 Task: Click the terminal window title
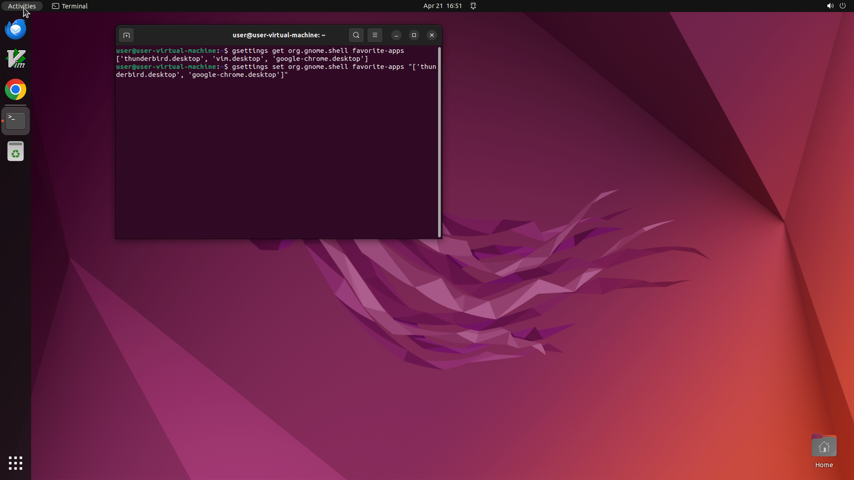(x=279, y=35)
